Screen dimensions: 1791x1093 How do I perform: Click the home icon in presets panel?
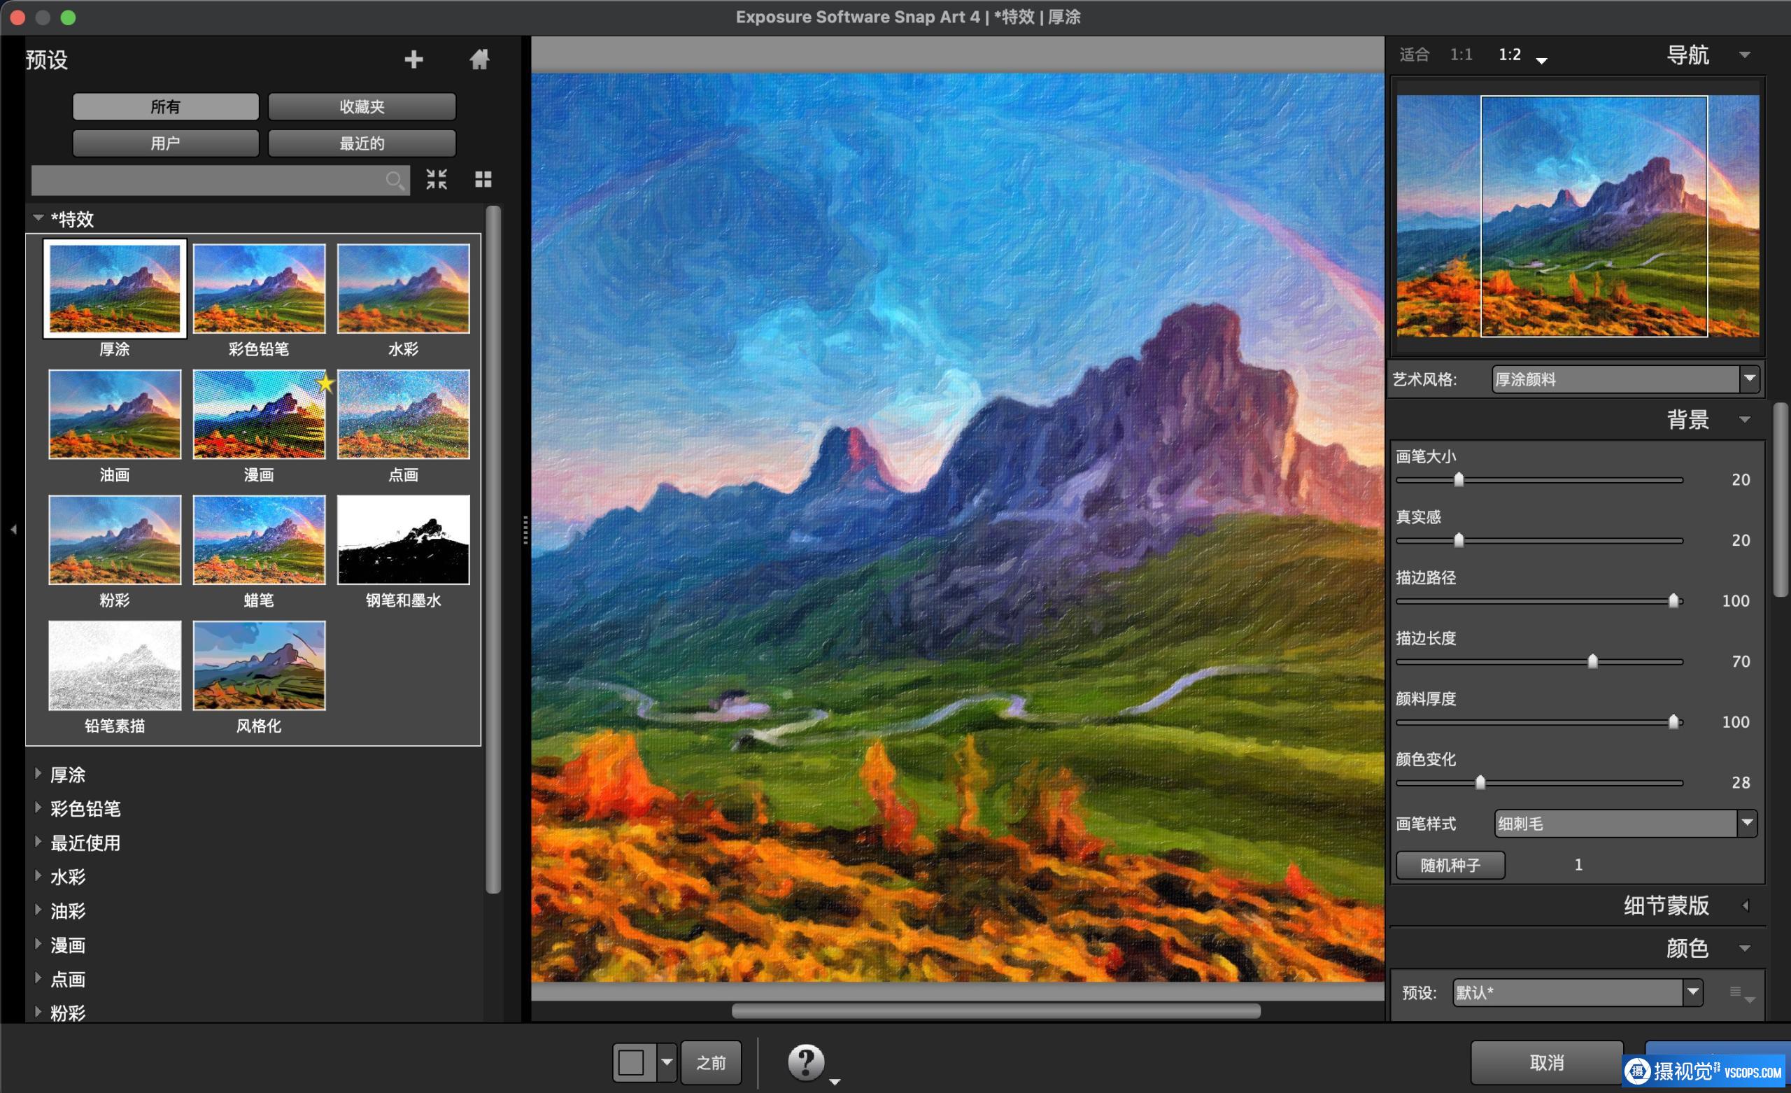coord(479,59)
